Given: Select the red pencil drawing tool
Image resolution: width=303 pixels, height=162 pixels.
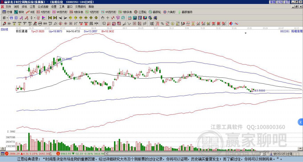Looking at the screenshot, I should [4, 24].
